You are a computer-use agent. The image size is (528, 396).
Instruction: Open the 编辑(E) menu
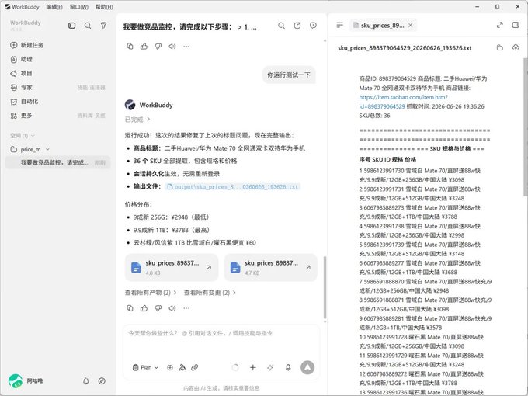(54, 7)
